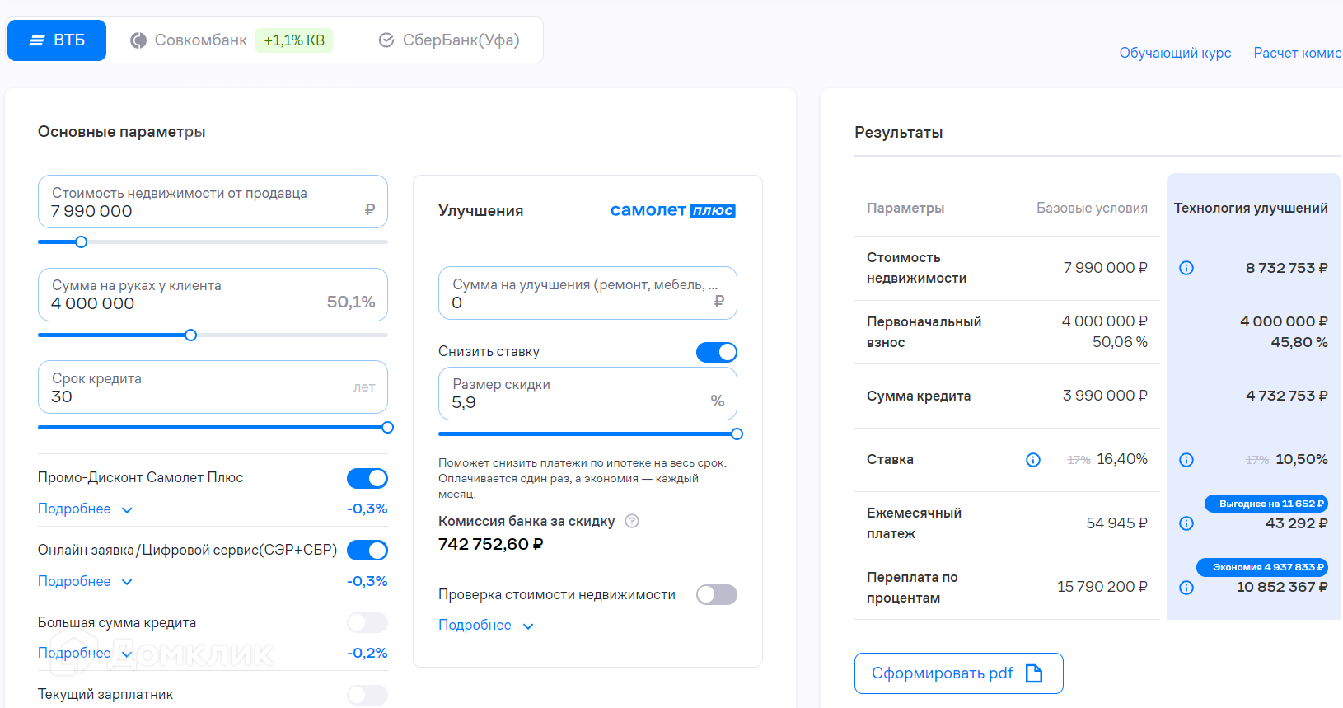Enable Проверка стоимости недвижимости toggle
This screenshot has height=708, width=1343.
click(716, 594)
